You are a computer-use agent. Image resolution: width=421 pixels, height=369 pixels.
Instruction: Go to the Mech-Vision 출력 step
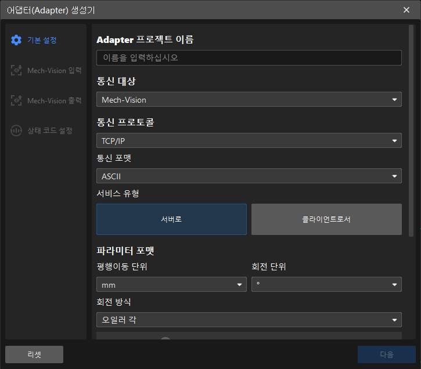tap(54, 100)
